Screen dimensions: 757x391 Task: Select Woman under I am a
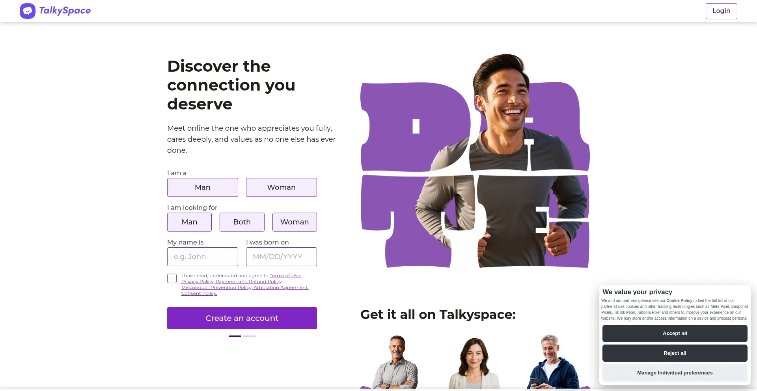[x=282, y=187]
